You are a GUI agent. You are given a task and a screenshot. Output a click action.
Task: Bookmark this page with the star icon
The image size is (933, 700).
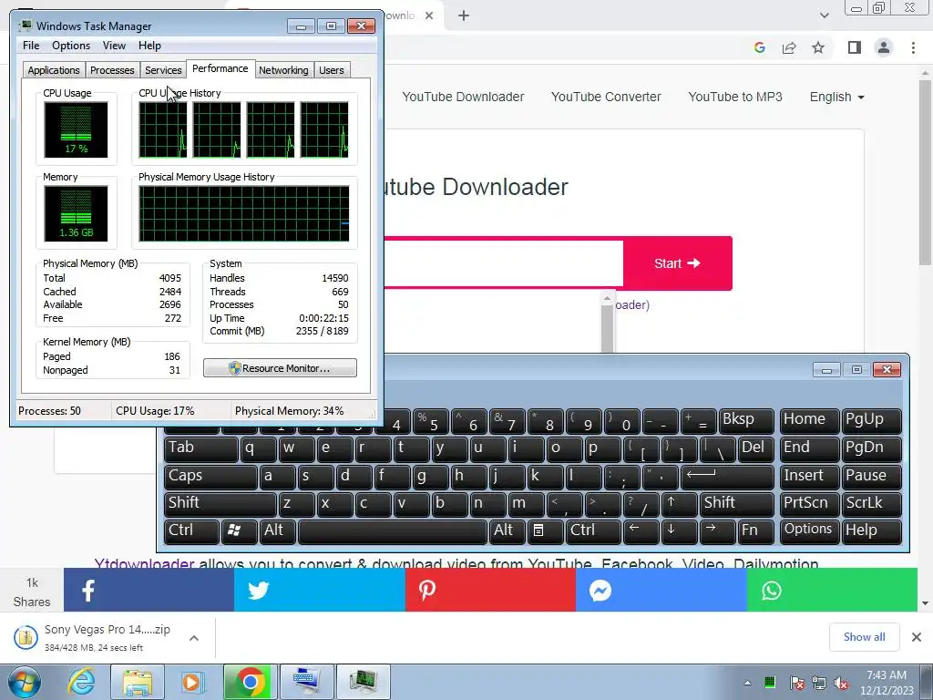pyautogui.click(x=818, y=47)
